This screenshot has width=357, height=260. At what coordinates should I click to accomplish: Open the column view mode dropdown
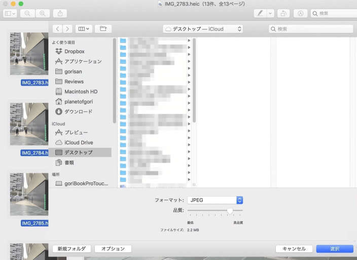click(83, 29)
